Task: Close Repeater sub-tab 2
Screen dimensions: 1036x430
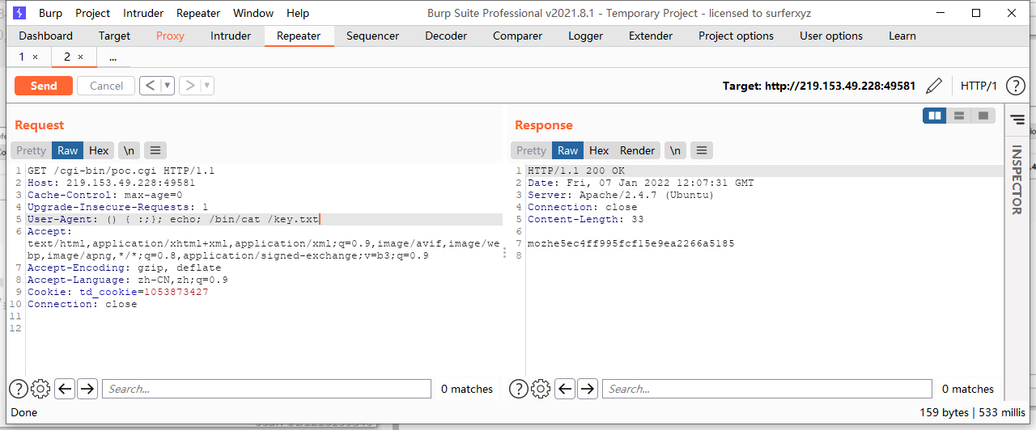Action: pos(81,57)
